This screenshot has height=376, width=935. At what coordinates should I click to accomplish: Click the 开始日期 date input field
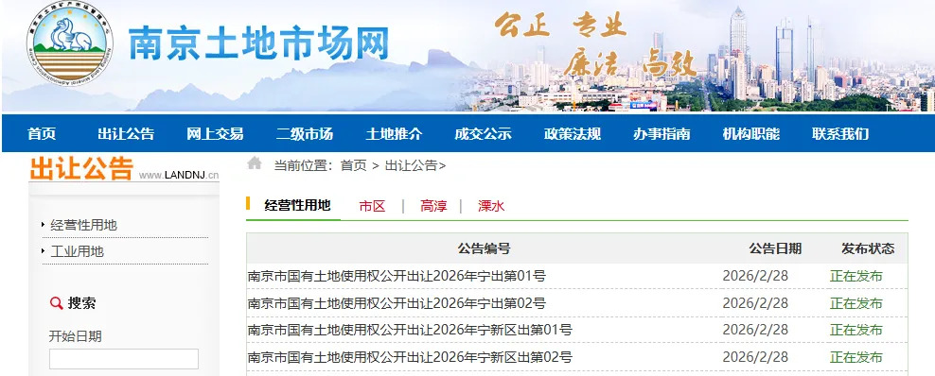coord(124,359)
